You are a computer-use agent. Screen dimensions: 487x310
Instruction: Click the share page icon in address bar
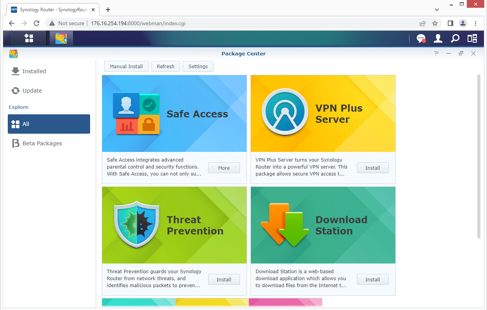pos(423,23)
